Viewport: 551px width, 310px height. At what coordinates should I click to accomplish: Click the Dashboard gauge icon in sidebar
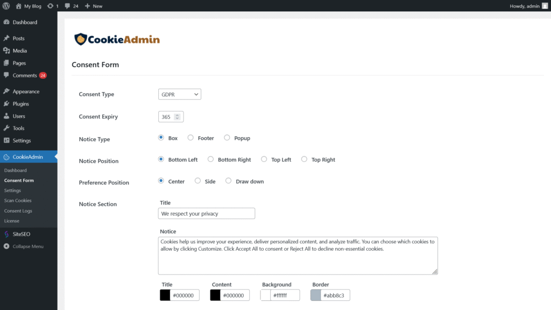(6, 22)
